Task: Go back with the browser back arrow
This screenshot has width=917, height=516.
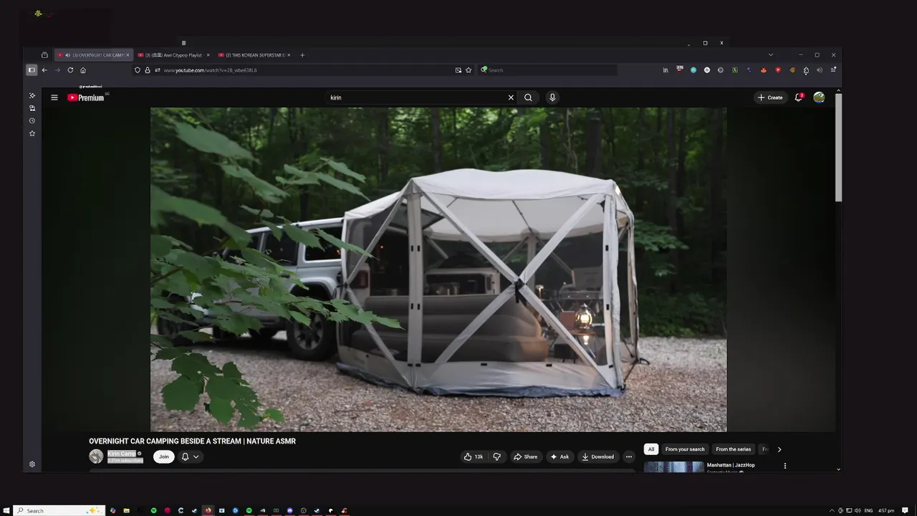Action: click(x=44, y=70)
